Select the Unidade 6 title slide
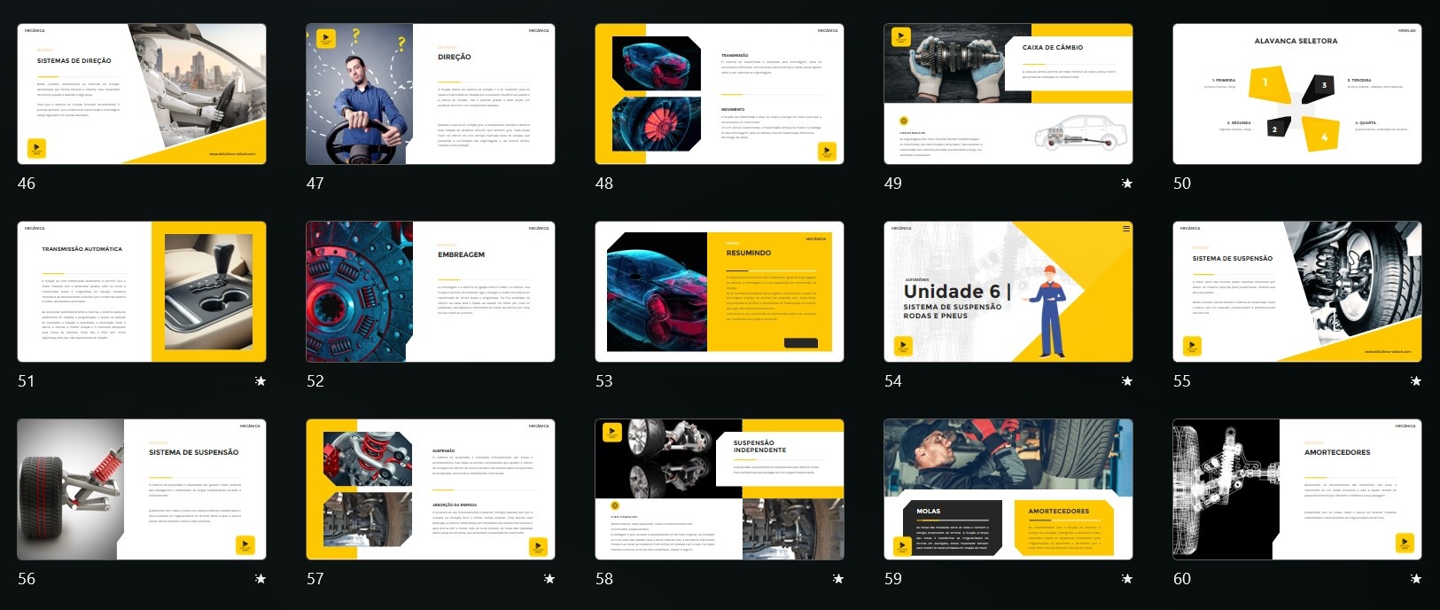Image resolution: width=1440 pixels, height=610 pixels. tap(1008, 292)
